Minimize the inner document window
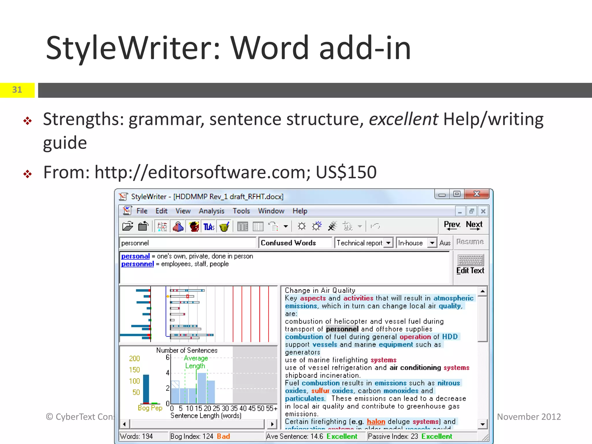The image size is (592, 444). (460, 211)
